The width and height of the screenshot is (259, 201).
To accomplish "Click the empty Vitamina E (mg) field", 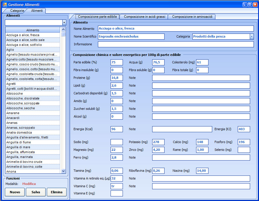I will click(117, 193).
